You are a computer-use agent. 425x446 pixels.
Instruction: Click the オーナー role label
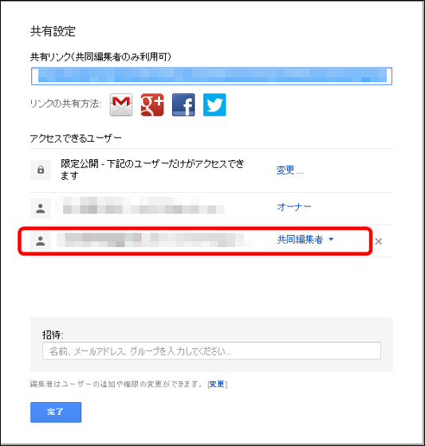pos(294,207)
